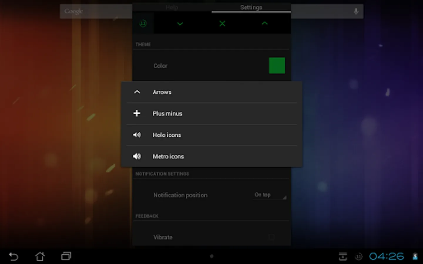Screen dimensions: 423x264
Task: Click the Notification position label
Action: (180, 195)
